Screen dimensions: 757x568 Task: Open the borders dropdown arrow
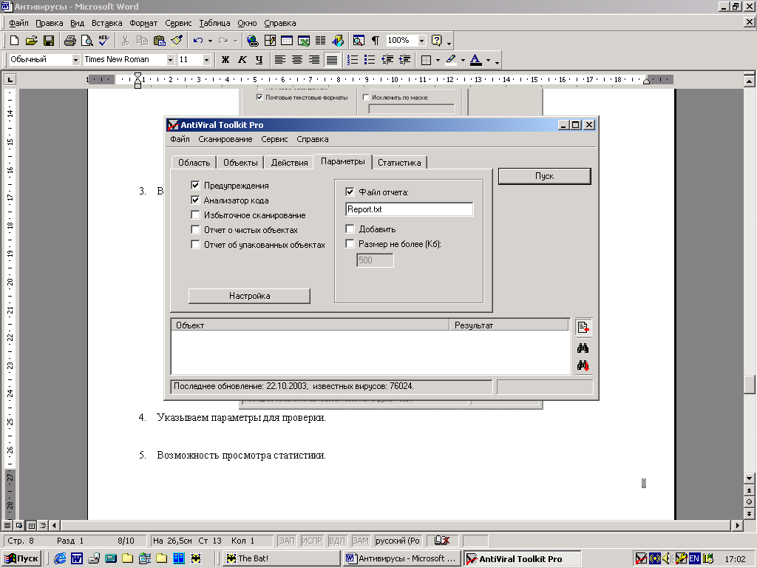coord(438,61)
